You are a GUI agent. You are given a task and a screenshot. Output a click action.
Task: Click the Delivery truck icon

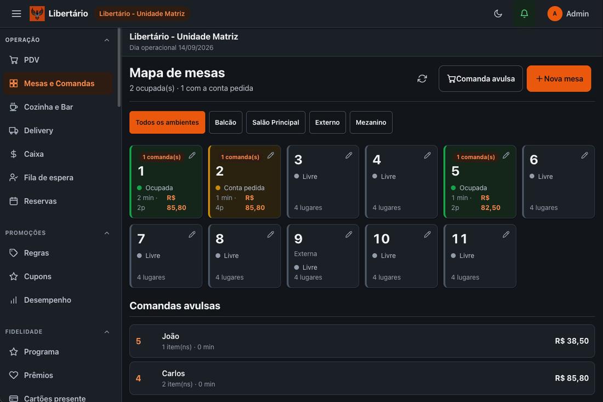tap(14, 131)
